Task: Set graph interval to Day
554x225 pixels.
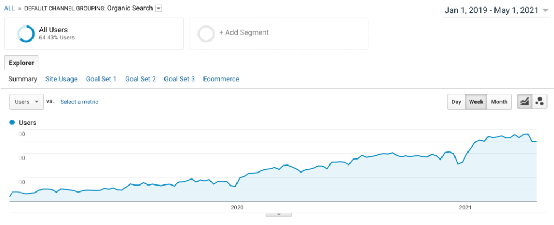Action: click(x=456, y=102)
